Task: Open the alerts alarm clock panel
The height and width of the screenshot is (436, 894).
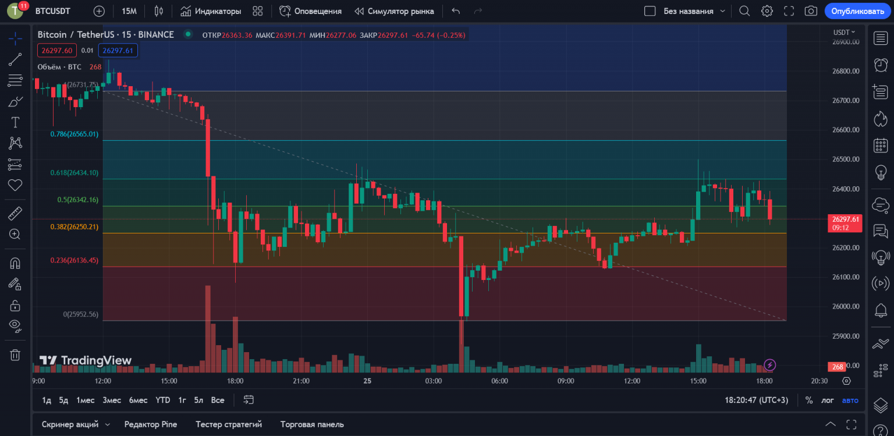Action: (881, 65)
